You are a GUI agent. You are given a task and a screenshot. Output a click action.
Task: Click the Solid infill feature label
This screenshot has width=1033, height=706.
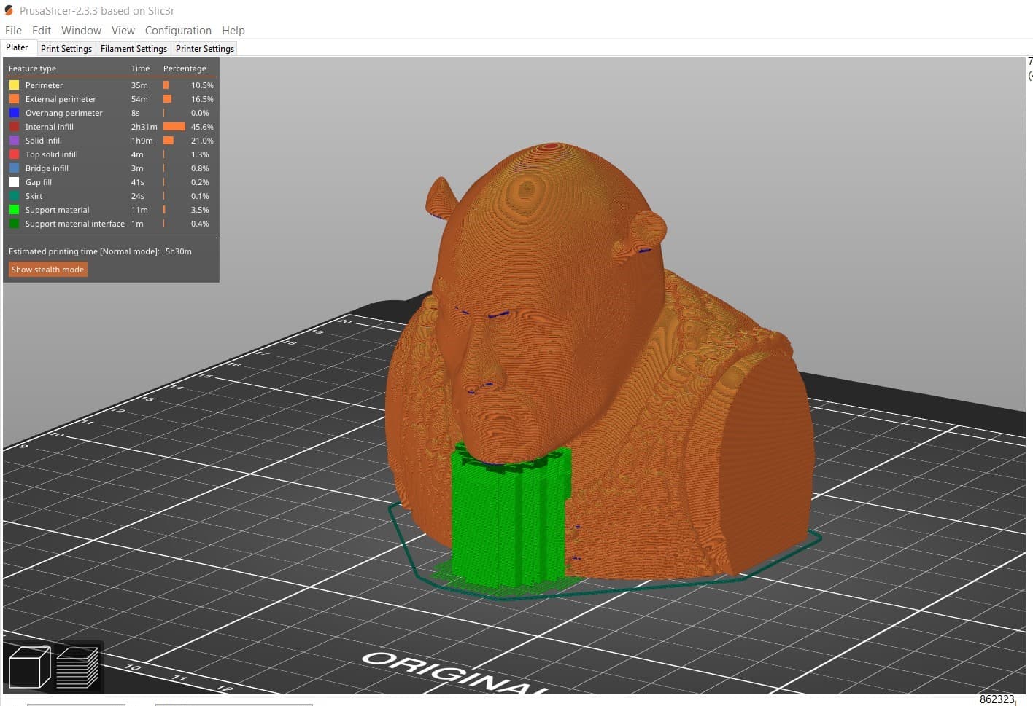pos(44,141)
